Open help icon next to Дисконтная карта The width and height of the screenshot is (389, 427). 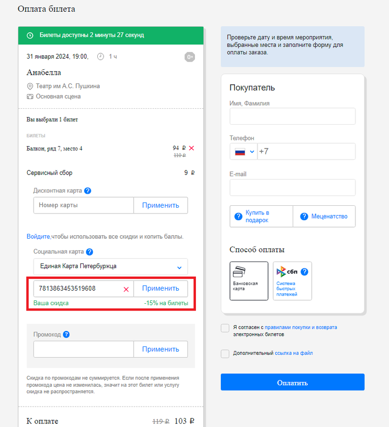point(88,191)
